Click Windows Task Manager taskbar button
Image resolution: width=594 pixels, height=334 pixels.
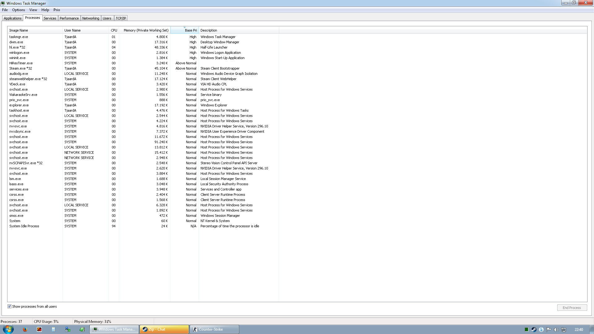click(x=114, y=329)
